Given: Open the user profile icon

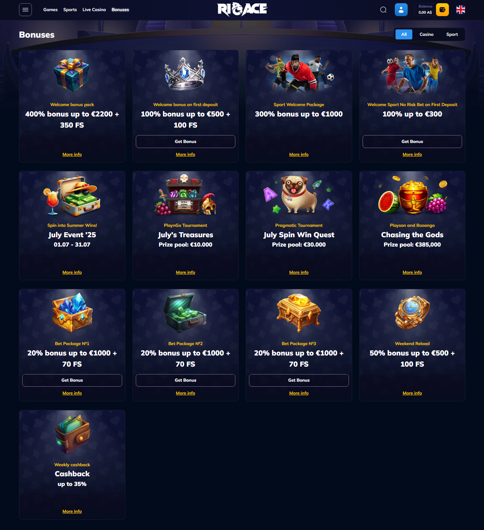Looking at the screenshot, I should pyautogui.click(x=401, y=10).
